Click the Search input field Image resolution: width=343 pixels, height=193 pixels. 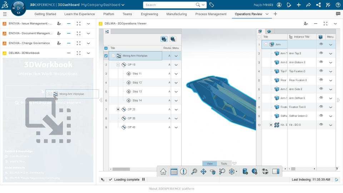(x=170, y=5)
